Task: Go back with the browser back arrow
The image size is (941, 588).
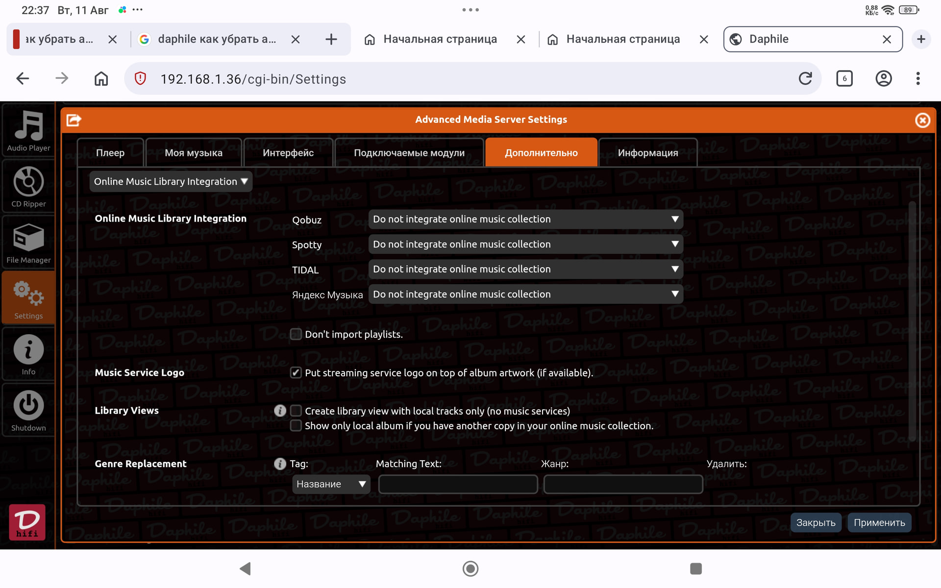Action: 23,78
